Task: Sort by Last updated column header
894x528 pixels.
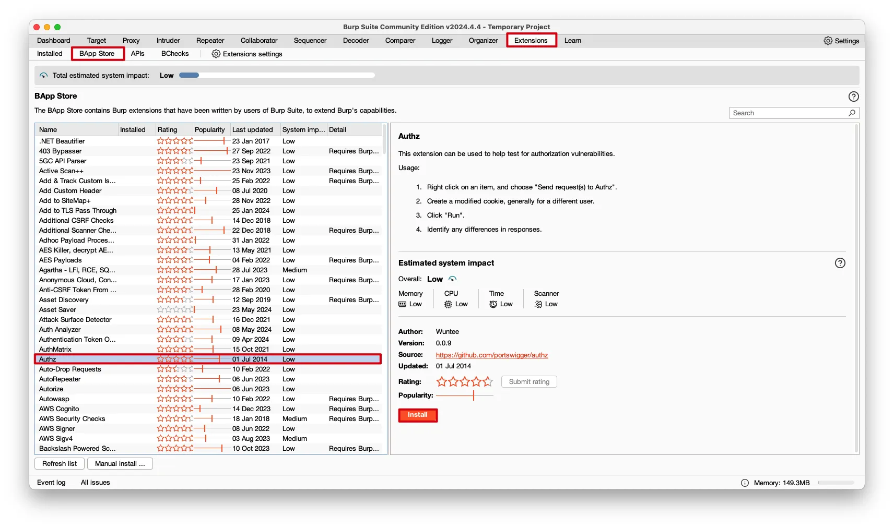Action: pos(255,130)
